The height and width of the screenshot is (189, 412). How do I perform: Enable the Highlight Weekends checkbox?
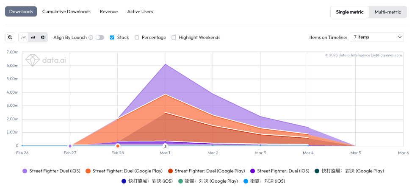174,38
